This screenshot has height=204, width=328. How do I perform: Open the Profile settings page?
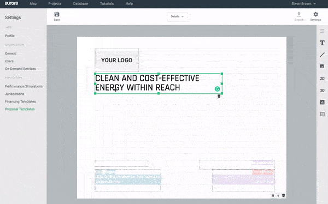point(10,36)
